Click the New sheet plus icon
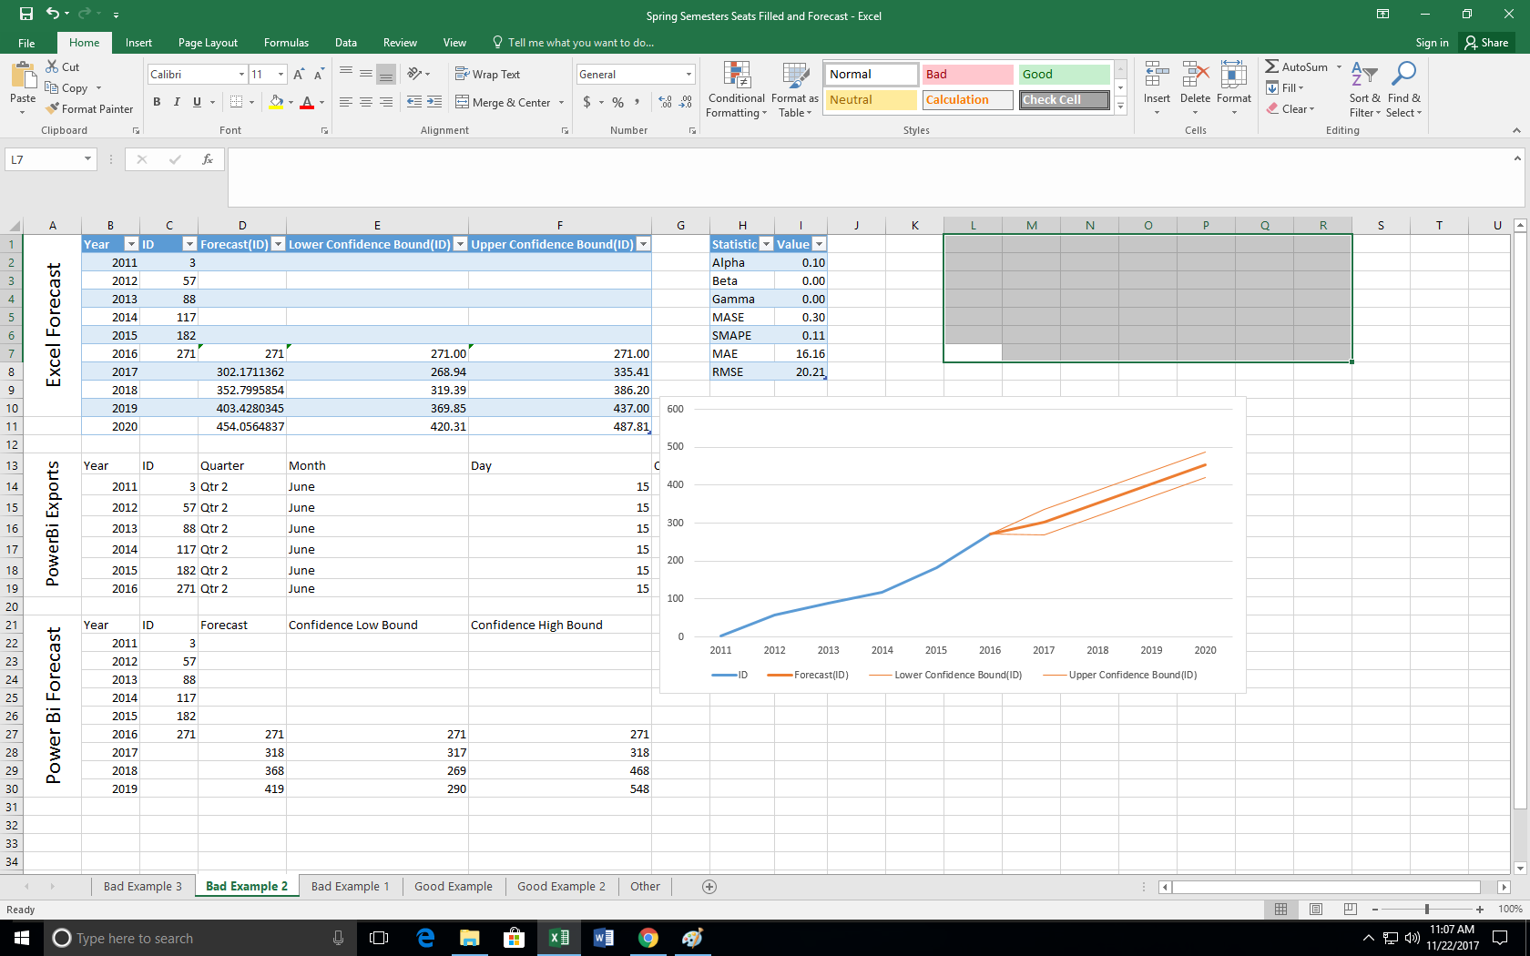Screen dimensions: 1530x956 pyautogui.click(x=709, y=887)
